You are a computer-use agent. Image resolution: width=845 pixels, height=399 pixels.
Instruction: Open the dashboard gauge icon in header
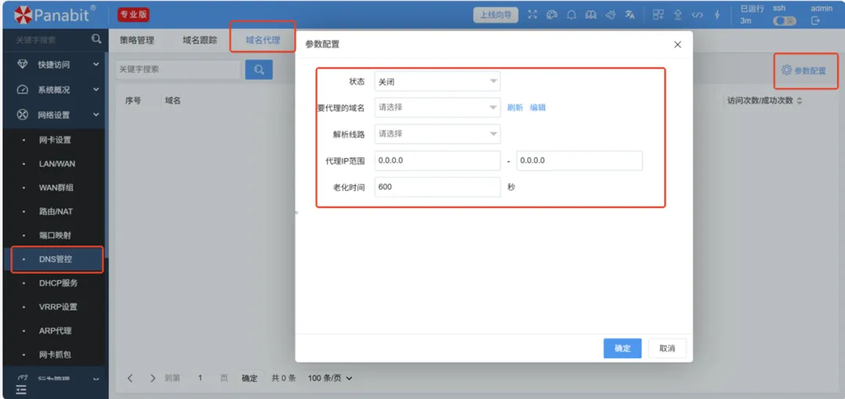click(x=552, y=15)
